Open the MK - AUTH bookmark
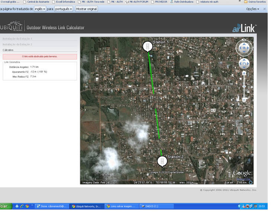 click(115, 2)
